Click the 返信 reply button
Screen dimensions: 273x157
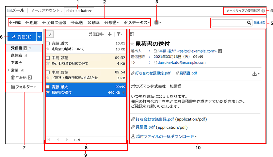[31, 23]
